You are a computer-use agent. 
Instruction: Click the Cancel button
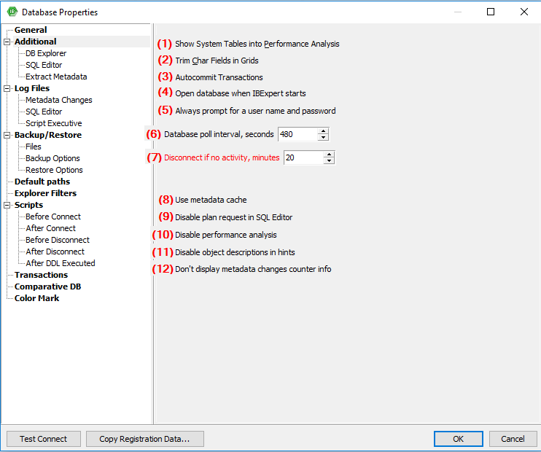(x=513, y=439)
